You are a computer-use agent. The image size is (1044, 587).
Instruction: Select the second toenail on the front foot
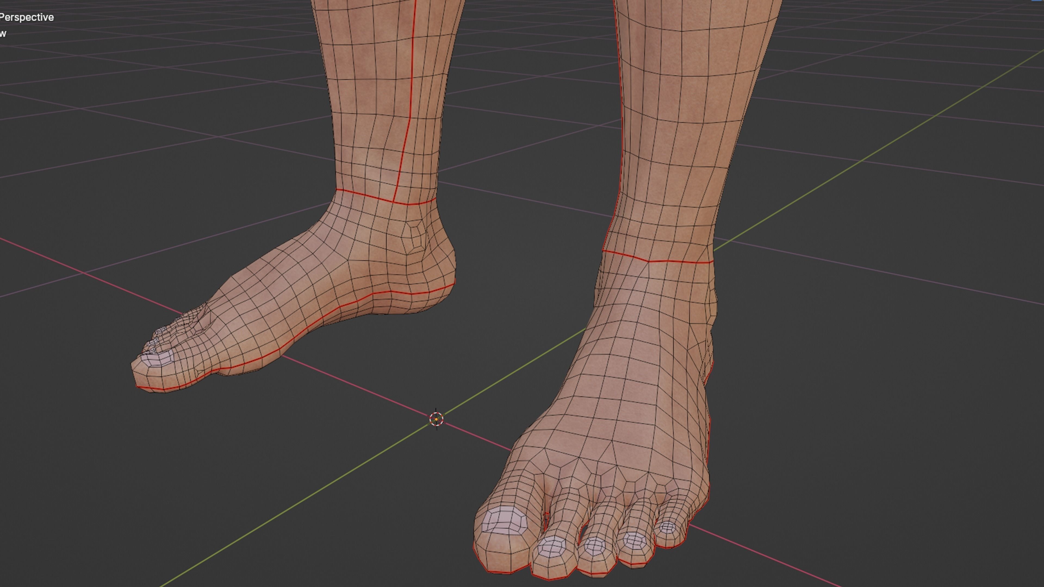[x=552, y=547]
